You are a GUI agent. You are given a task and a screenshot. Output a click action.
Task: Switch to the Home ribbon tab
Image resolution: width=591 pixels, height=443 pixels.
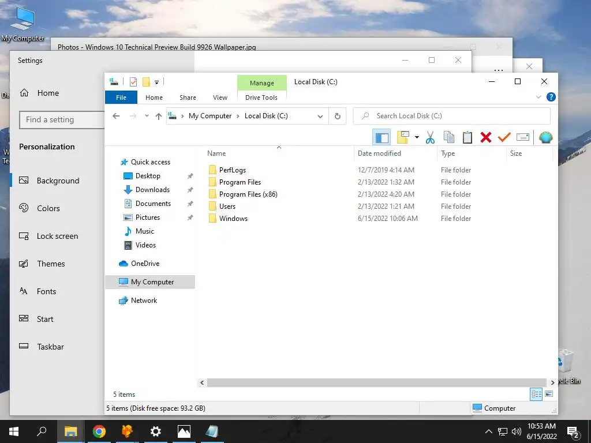pos(154,97)
